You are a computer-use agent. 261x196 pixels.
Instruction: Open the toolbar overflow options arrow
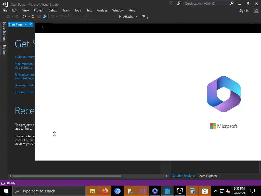(x=148, y=17)
